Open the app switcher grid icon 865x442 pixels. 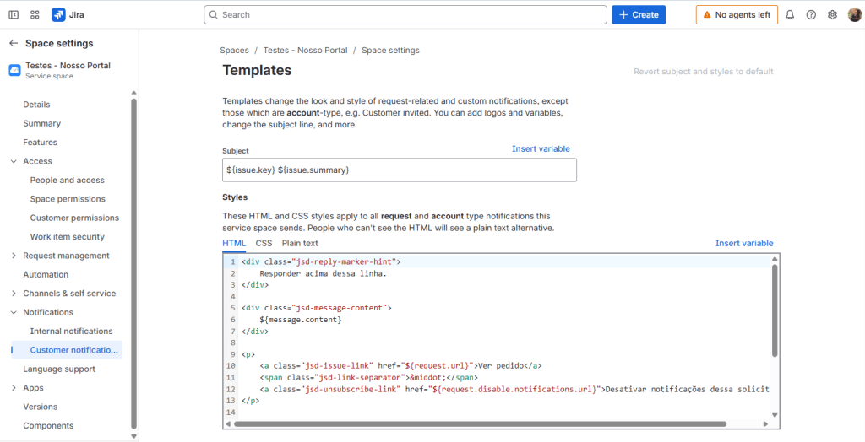pos(35,14)
